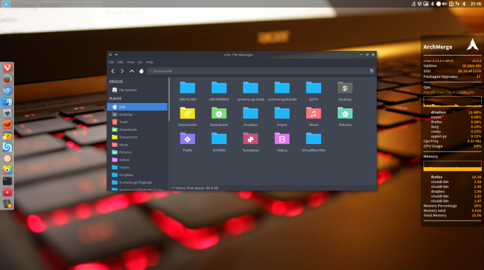Open Pictures in the Places sidebar

click(137, 152)
